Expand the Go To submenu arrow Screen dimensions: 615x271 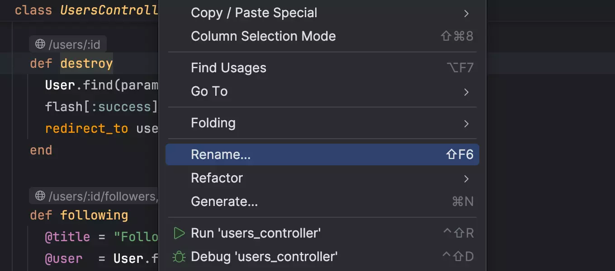tap(466, 92)
